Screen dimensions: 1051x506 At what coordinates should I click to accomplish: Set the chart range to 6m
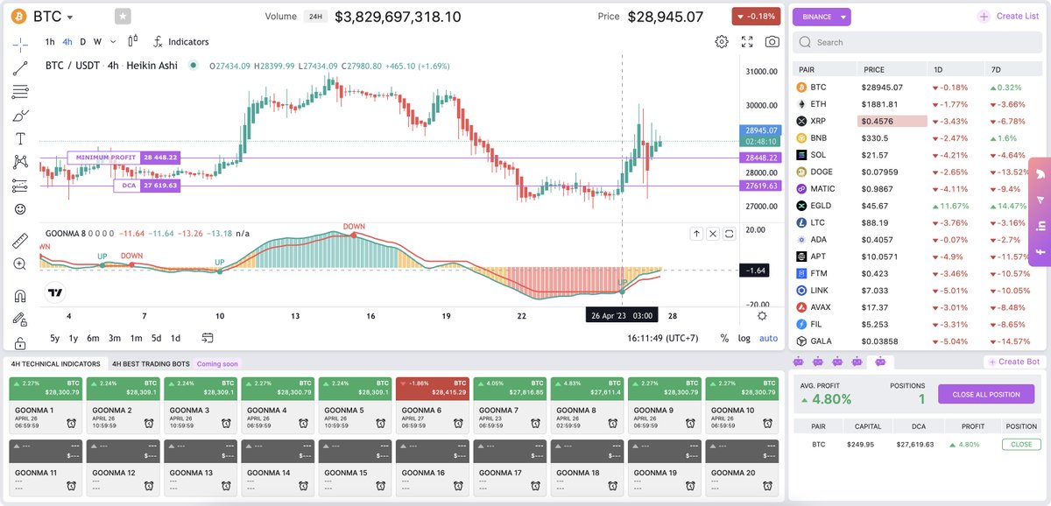(x=93, y=338)
